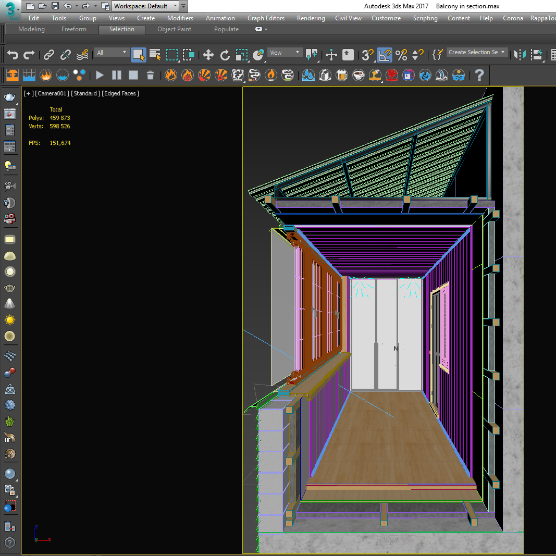Expand the 'View' reference coordinate dropdown
556x556 pixels.
[285, 53]
